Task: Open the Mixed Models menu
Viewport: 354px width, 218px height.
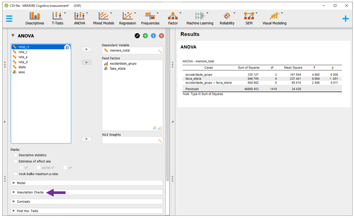Action: (103, 18)
